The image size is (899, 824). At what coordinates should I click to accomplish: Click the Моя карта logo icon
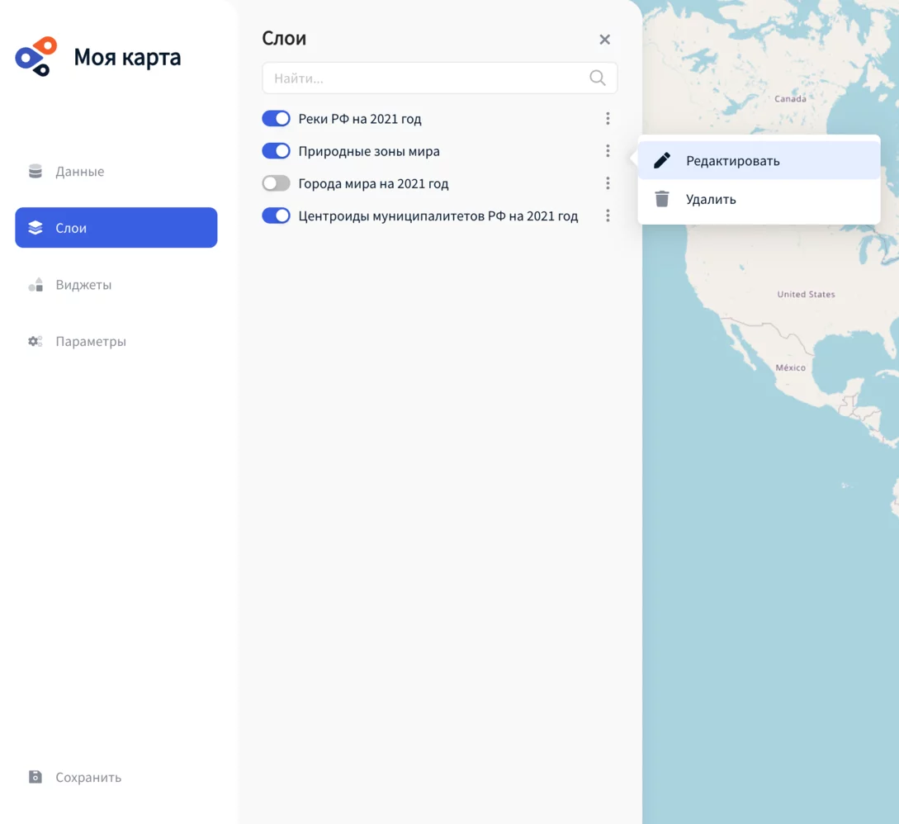click(x=36, y=57)
